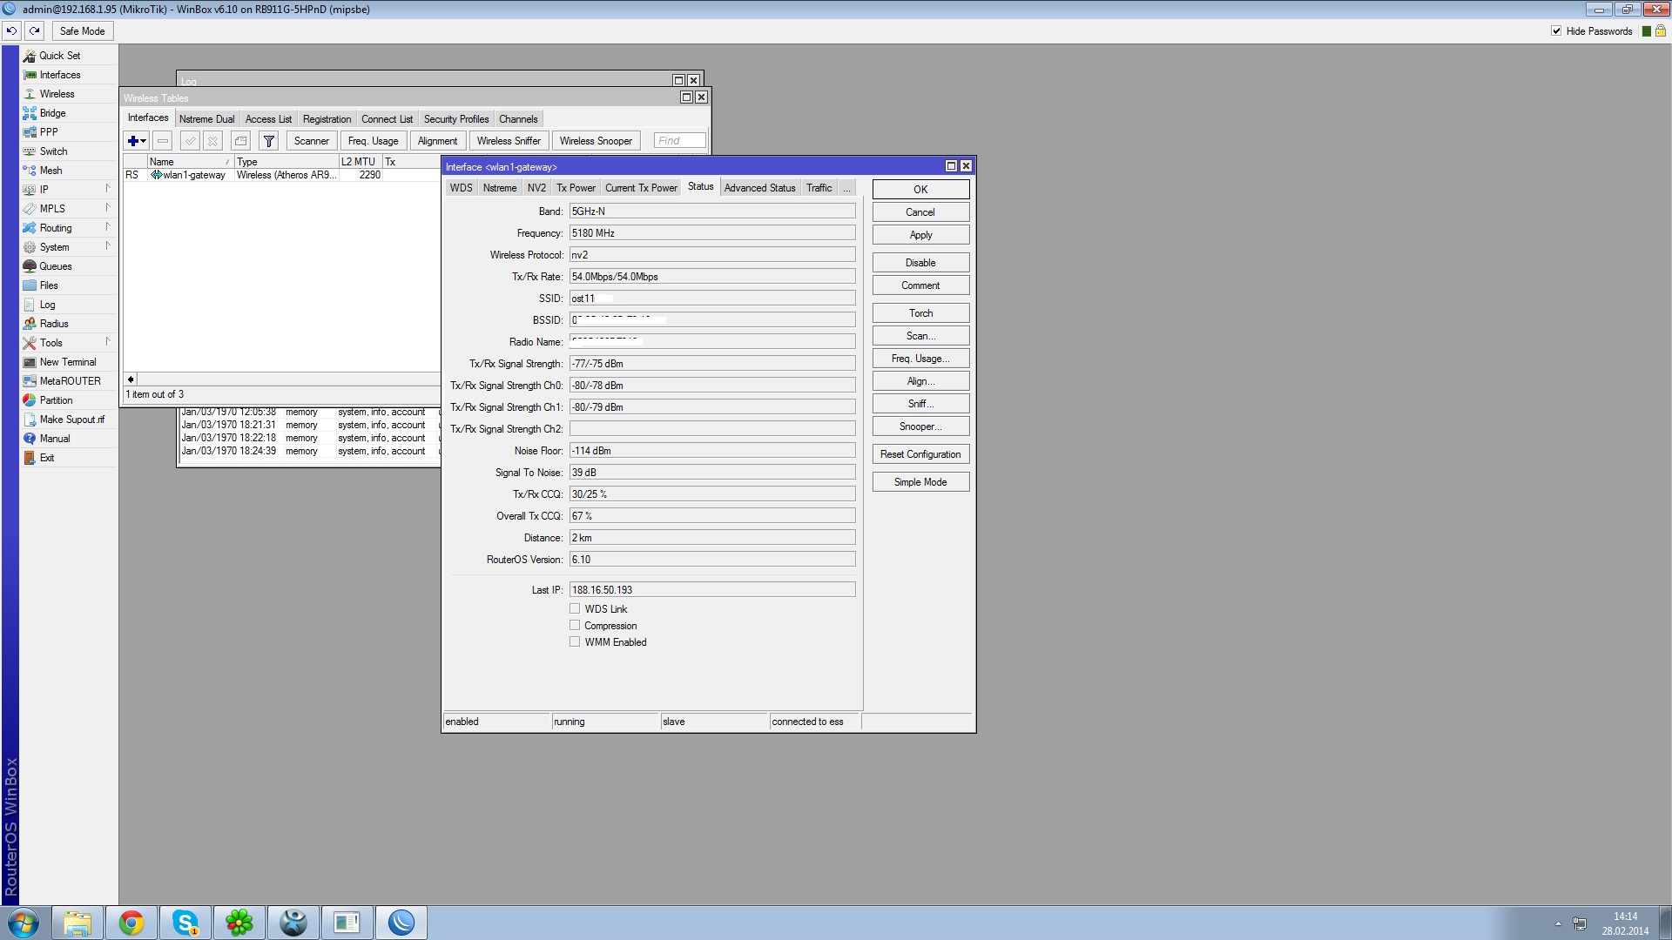
Task: Click the filter funnel icon
Action: pos(269,141)
